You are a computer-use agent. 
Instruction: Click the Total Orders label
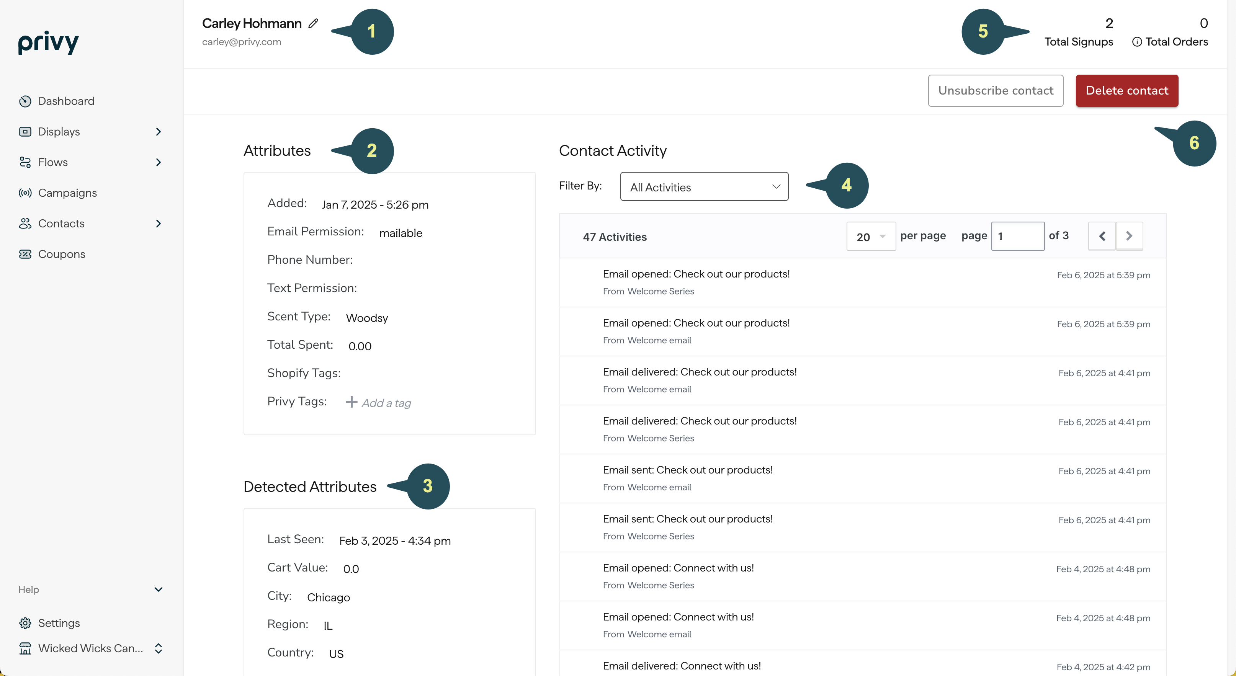click(1177, 42)
